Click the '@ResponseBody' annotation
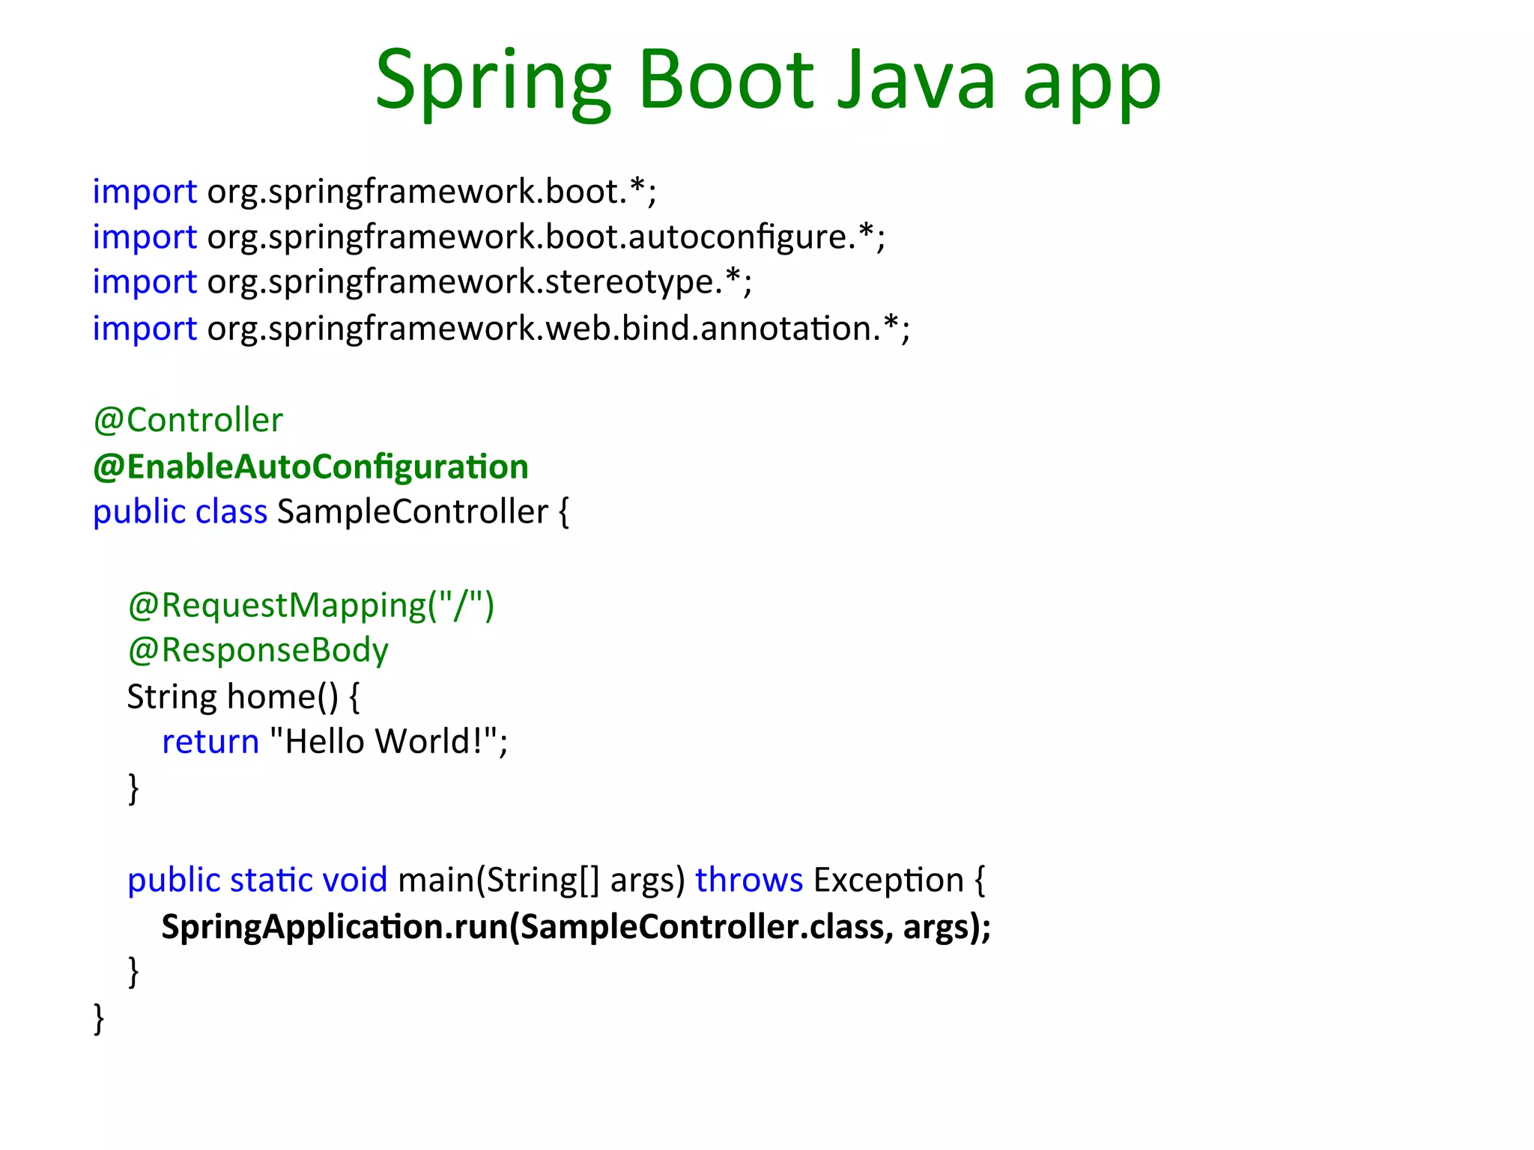Image resolution: width=1534 pixels, height=1150 pixels. (258, 651)
